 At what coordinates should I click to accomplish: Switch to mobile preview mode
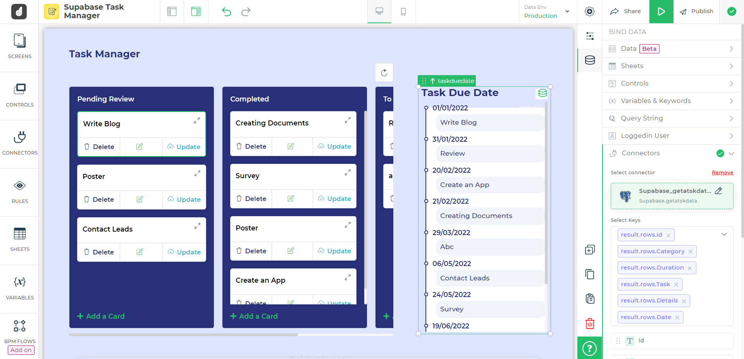403,12
